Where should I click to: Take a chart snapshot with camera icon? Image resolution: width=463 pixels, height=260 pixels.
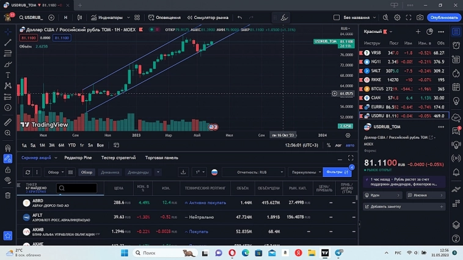420,18
